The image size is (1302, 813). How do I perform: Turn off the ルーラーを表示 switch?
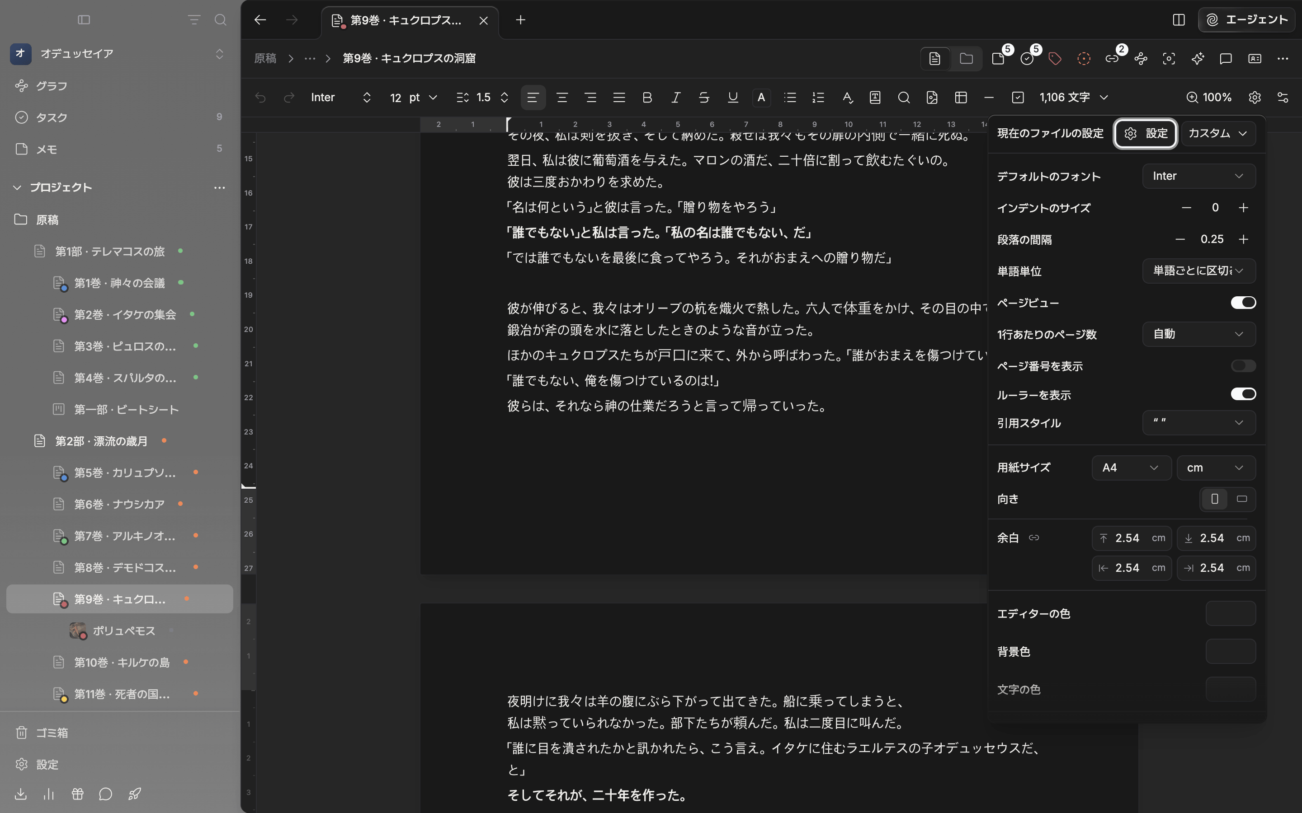coord(1243,394)
